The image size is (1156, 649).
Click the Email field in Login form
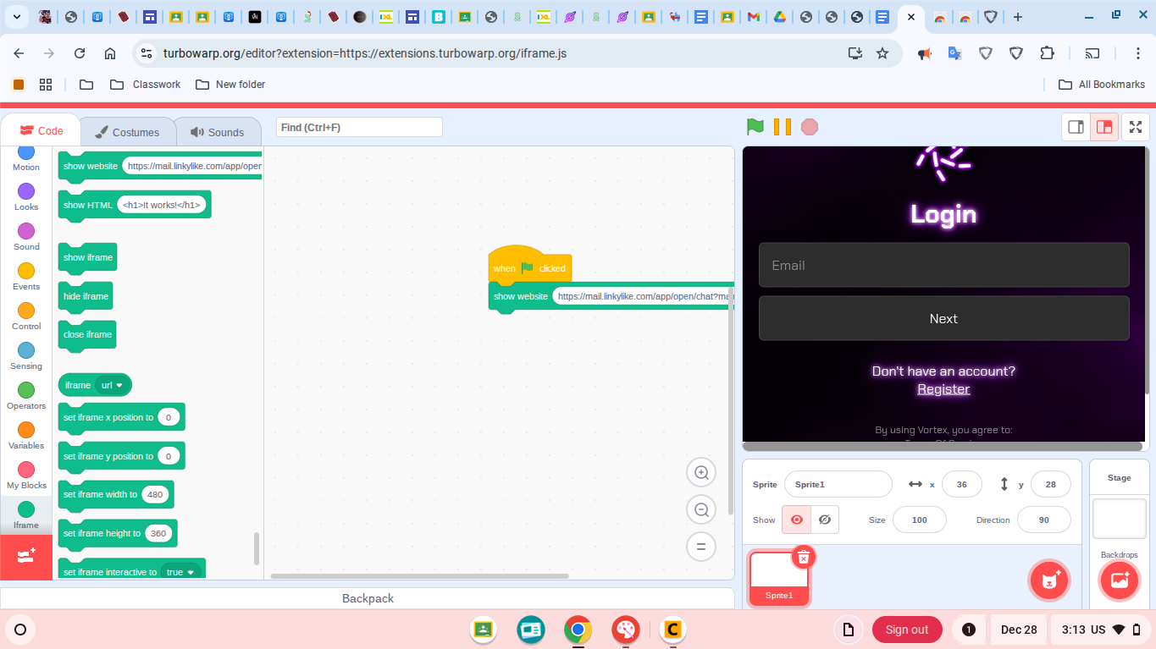[943, 265]
